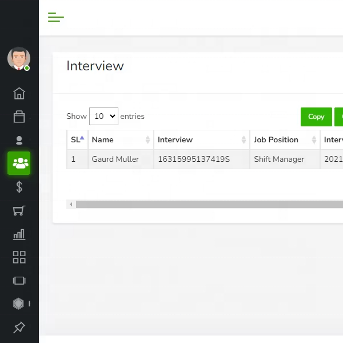Click the horizontal table scrollbar

tap(206, 204)
